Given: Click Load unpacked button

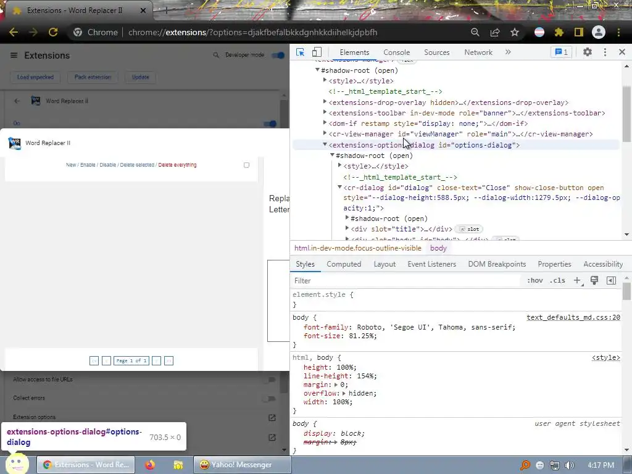Looking at the screenshot, I should coord(35,77).
